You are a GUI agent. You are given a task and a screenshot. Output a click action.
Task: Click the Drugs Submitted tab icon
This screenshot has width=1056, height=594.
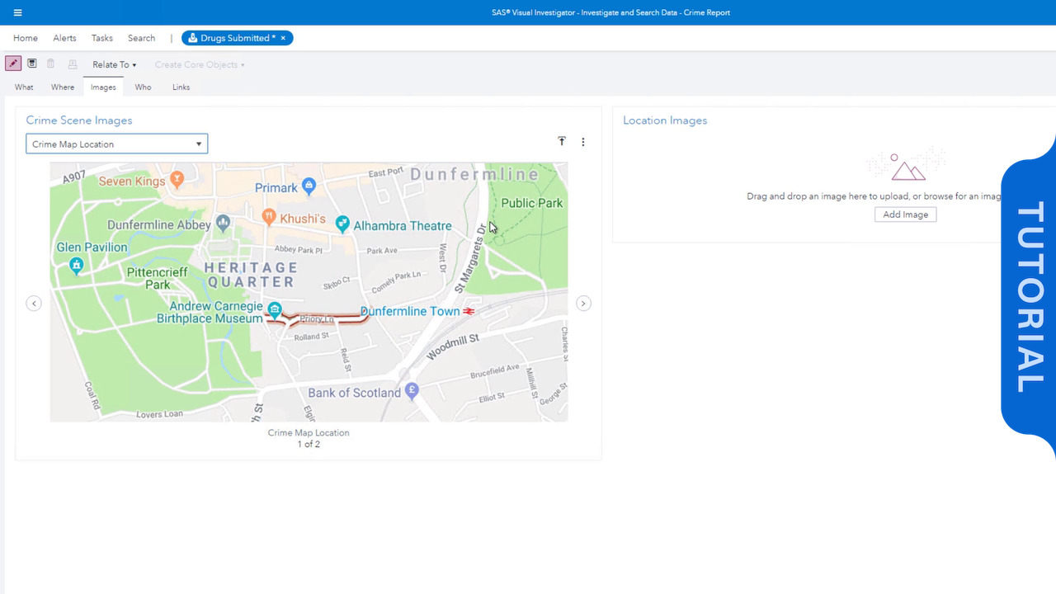click(192, 38)
